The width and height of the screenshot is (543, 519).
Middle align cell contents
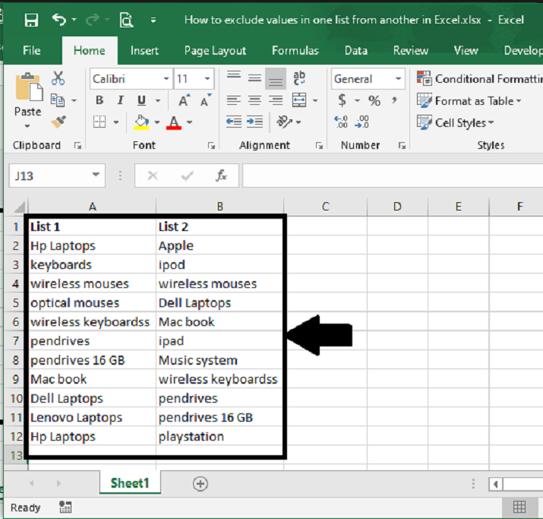click(254, 78)
